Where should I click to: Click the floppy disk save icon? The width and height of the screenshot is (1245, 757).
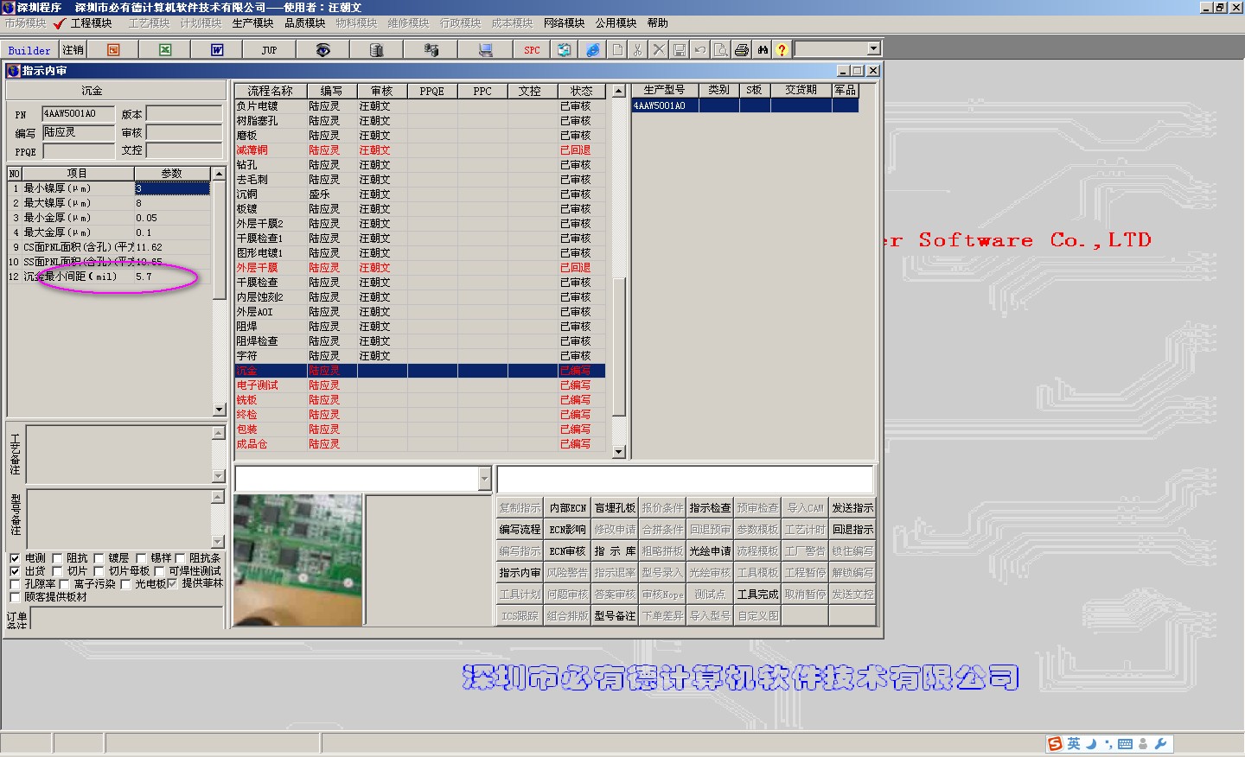click(680, 50)
